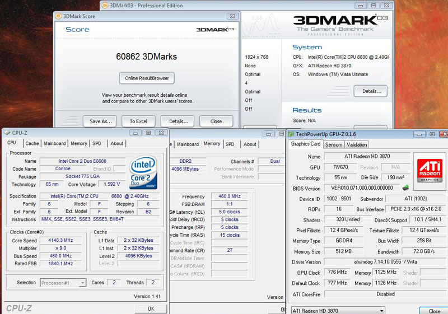
Task: Close the 3DMark Score dialog via Close button
Action: pos(216,121)
